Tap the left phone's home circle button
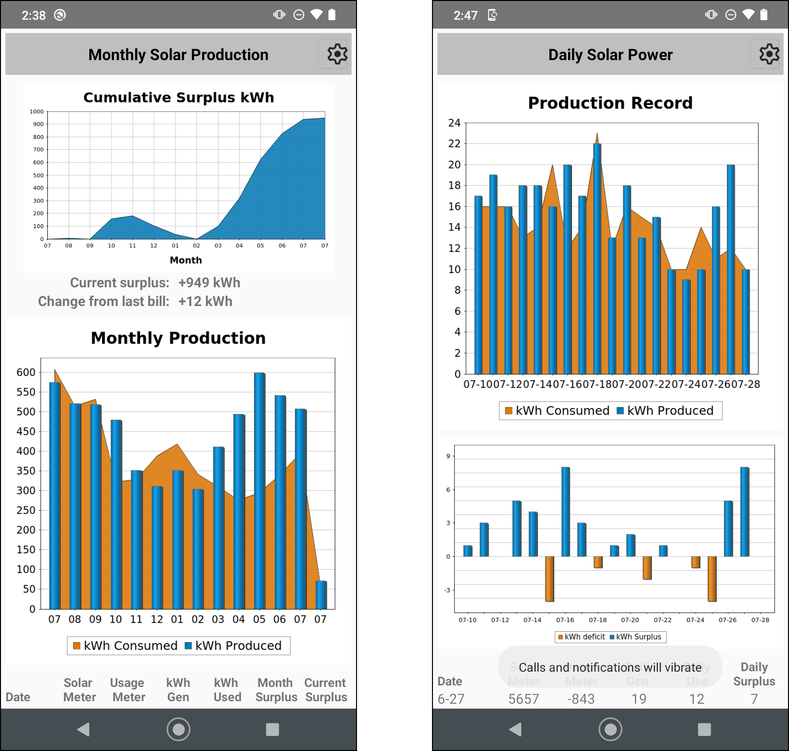This screenshot has width=789, height=751. tap(179, 729)
